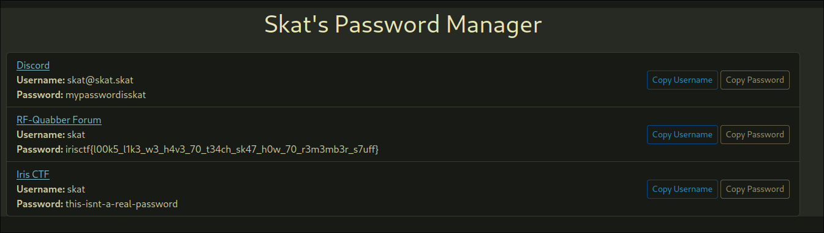Click the Username label in Discord entry

click(40, 80)
